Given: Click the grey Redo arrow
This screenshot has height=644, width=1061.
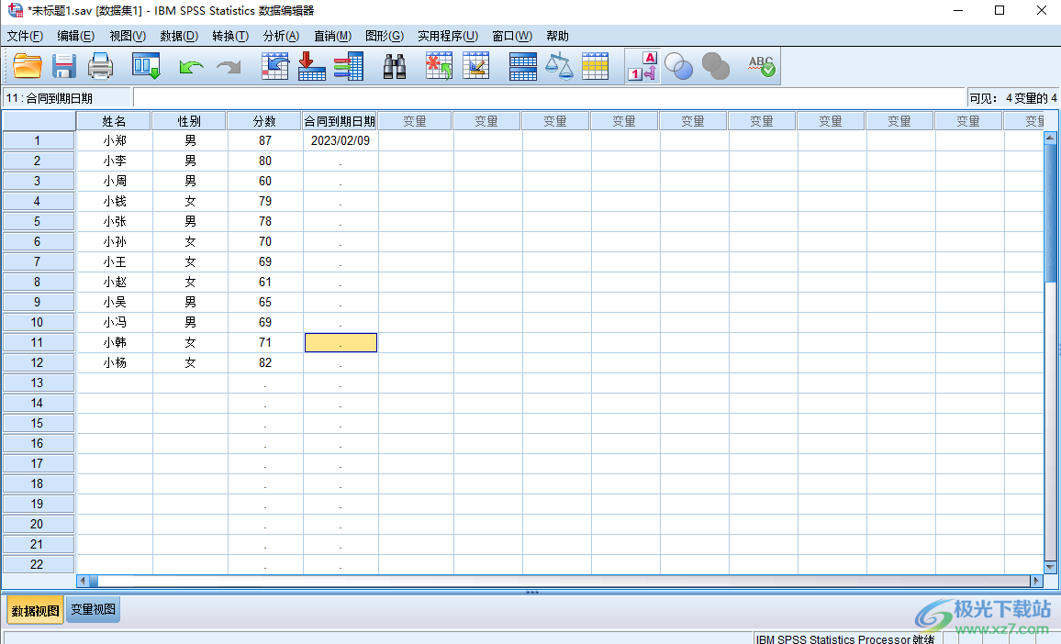Looking at the screenshot, I should [229, 66].
